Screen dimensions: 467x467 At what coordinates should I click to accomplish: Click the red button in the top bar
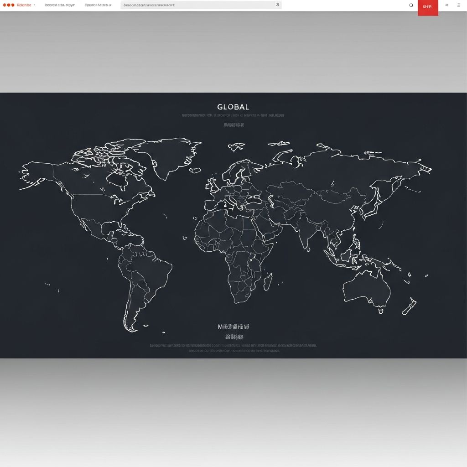427,7
